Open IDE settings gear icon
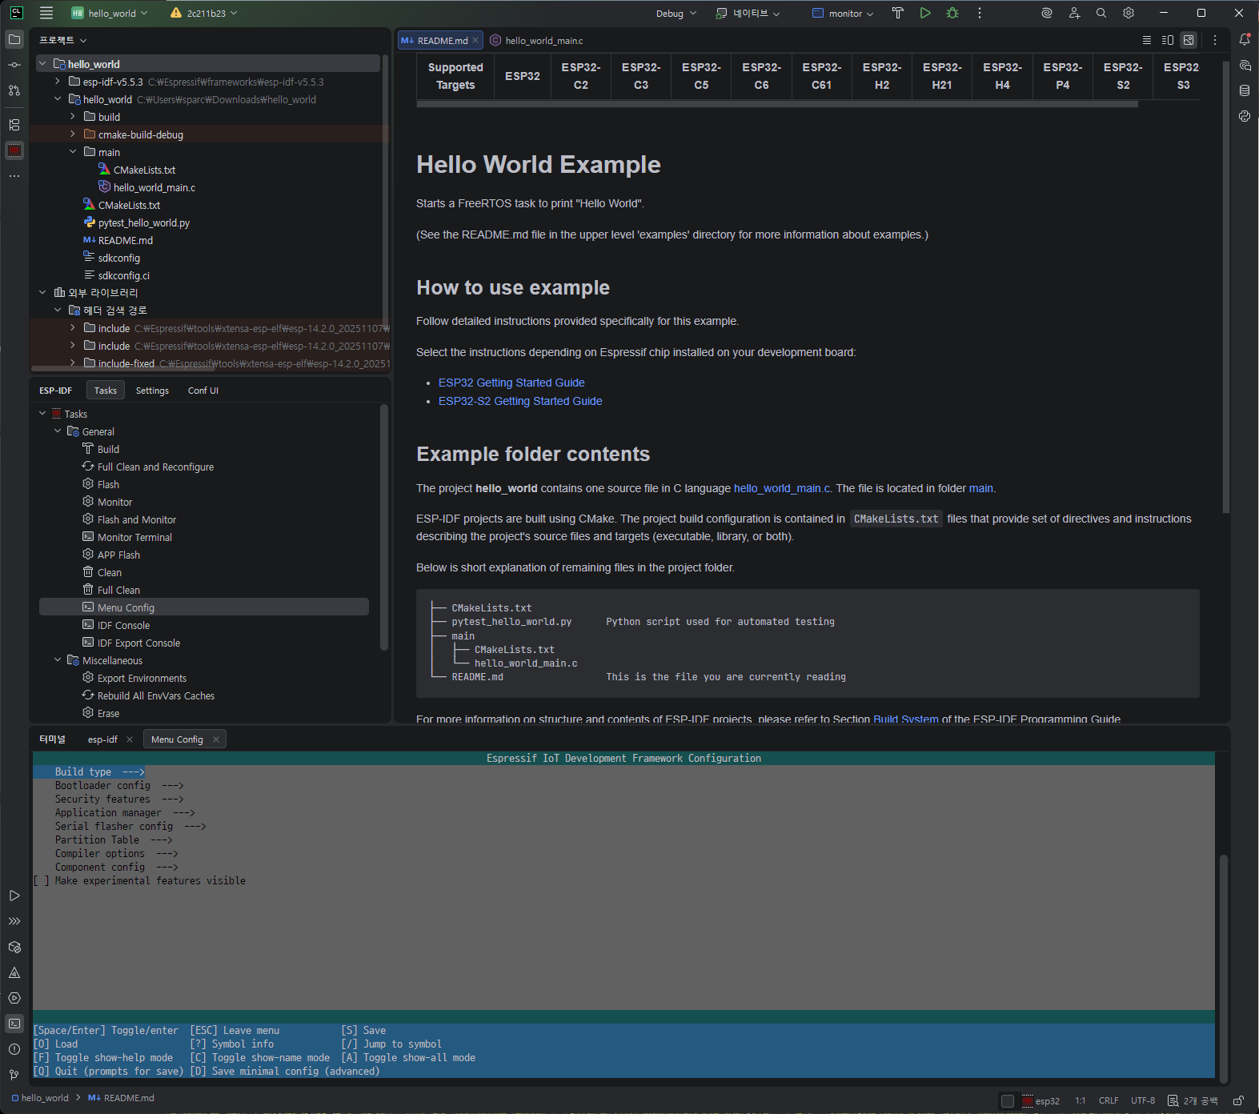Viewport: 1259px width, 1114px height. click(x=1129, y=13)
